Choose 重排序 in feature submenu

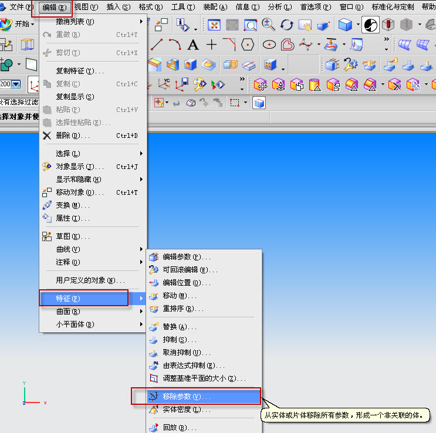click(x=204, y=309)
